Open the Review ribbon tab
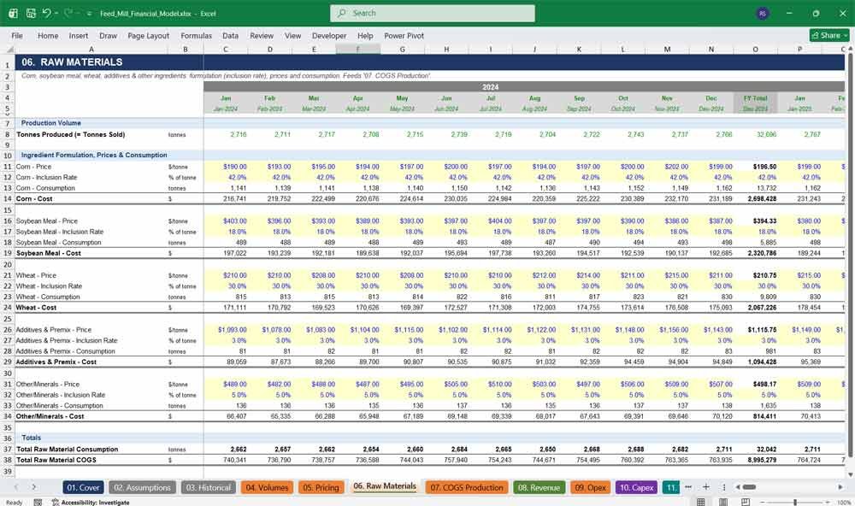This screenshot has width=855, height=506. pos(262,35)
